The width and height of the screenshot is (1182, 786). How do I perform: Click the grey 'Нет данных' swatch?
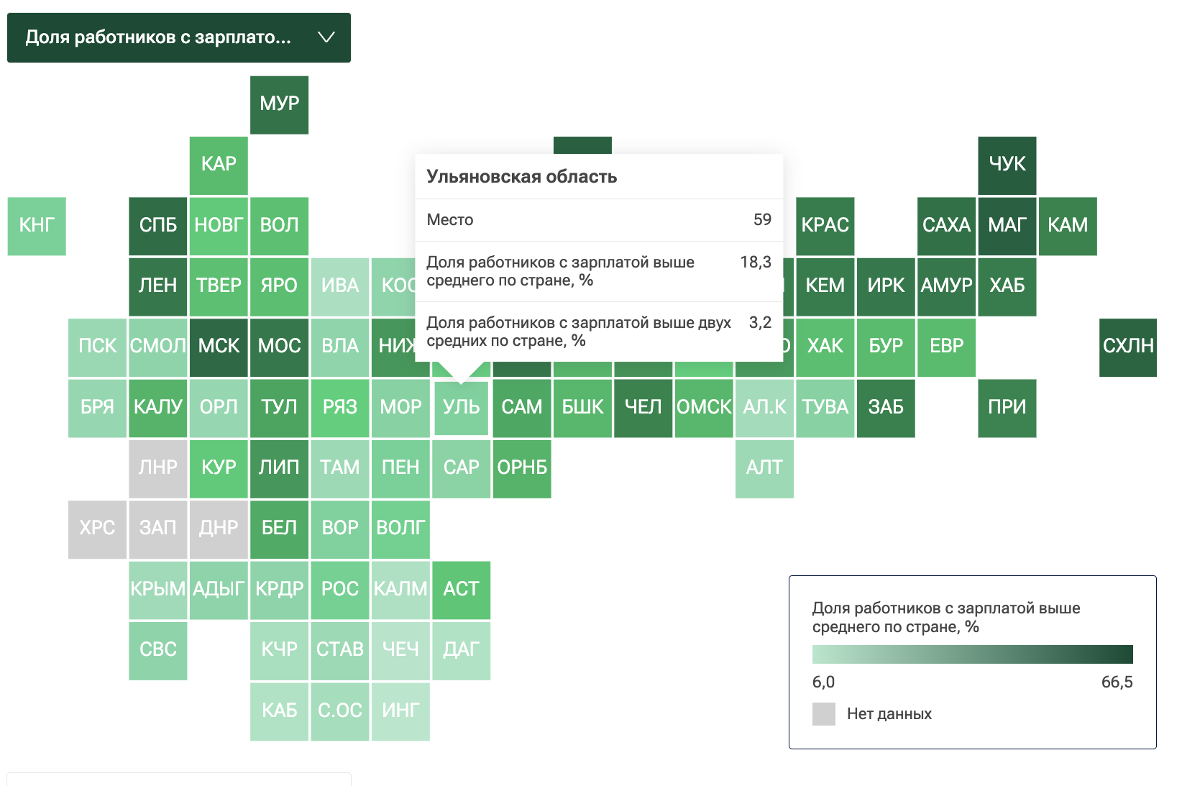824,714
